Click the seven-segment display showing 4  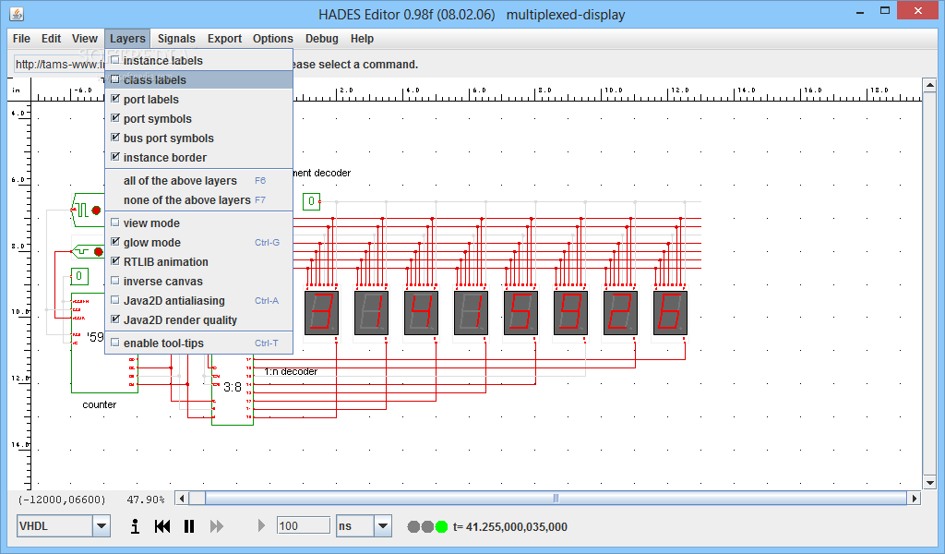coord(421,313)
